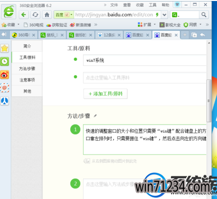The width and height of the screenshot is (217, 199).
Task: Open favorites star in left sidebar
Action: pos(4,48)
